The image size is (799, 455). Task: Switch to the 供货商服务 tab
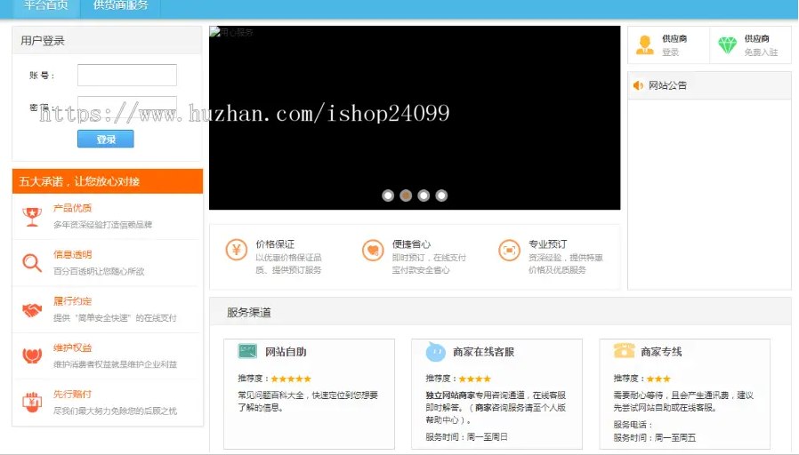[x=120, y=7]
